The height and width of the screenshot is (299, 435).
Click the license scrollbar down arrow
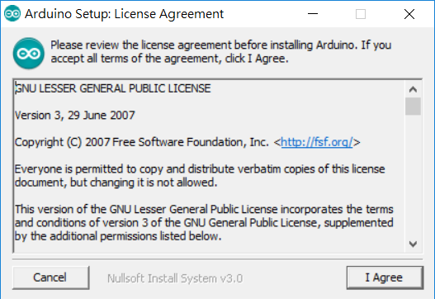point(413,244)
